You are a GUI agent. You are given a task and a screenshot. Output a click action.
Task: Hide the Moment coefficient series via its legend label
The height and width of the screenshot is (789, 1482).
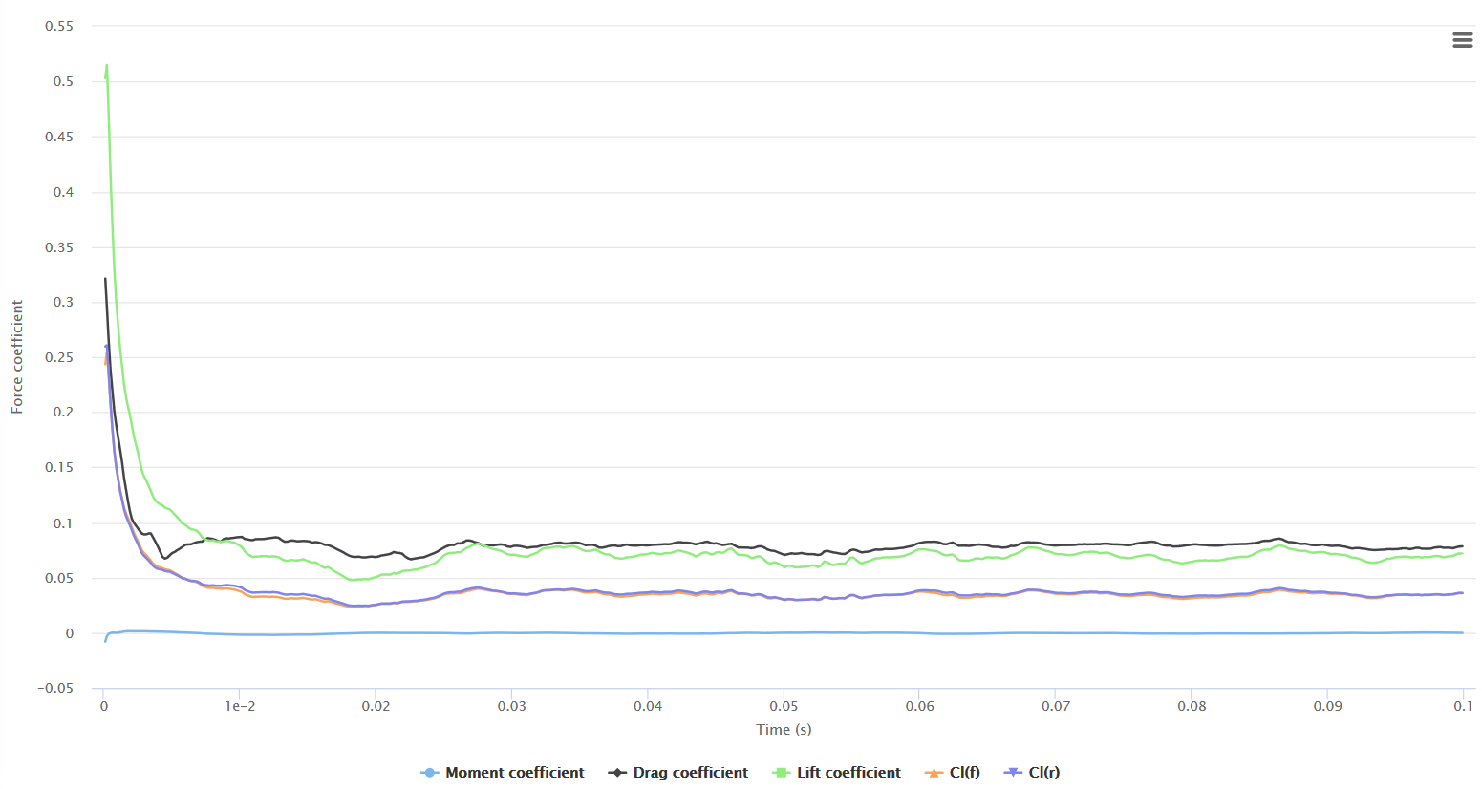pyautogui.click(x=514, y=773)
